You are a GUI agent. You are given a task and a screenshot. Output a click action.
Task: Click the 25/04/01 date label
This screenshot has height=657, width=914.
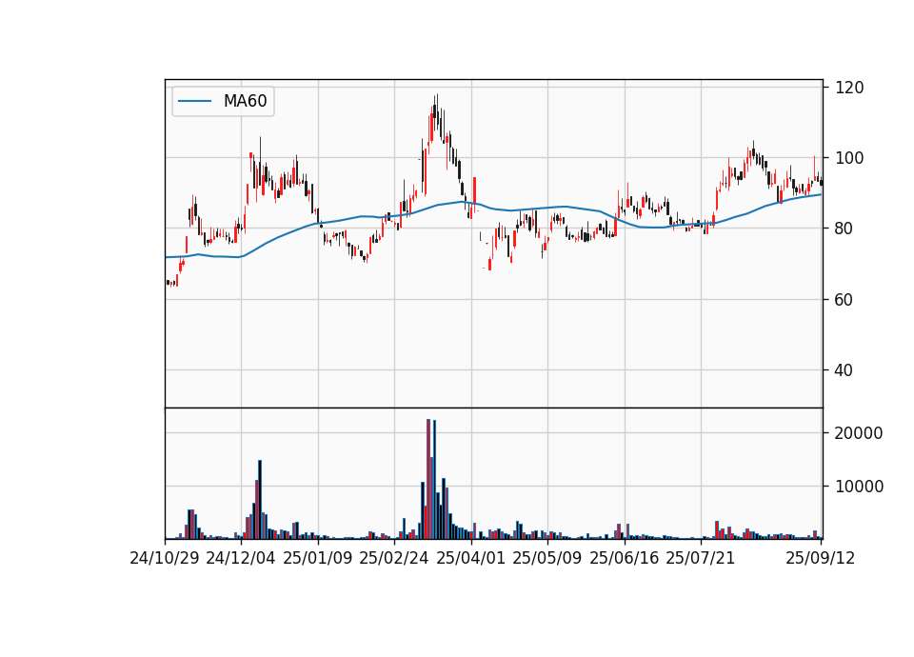(471, 558)
